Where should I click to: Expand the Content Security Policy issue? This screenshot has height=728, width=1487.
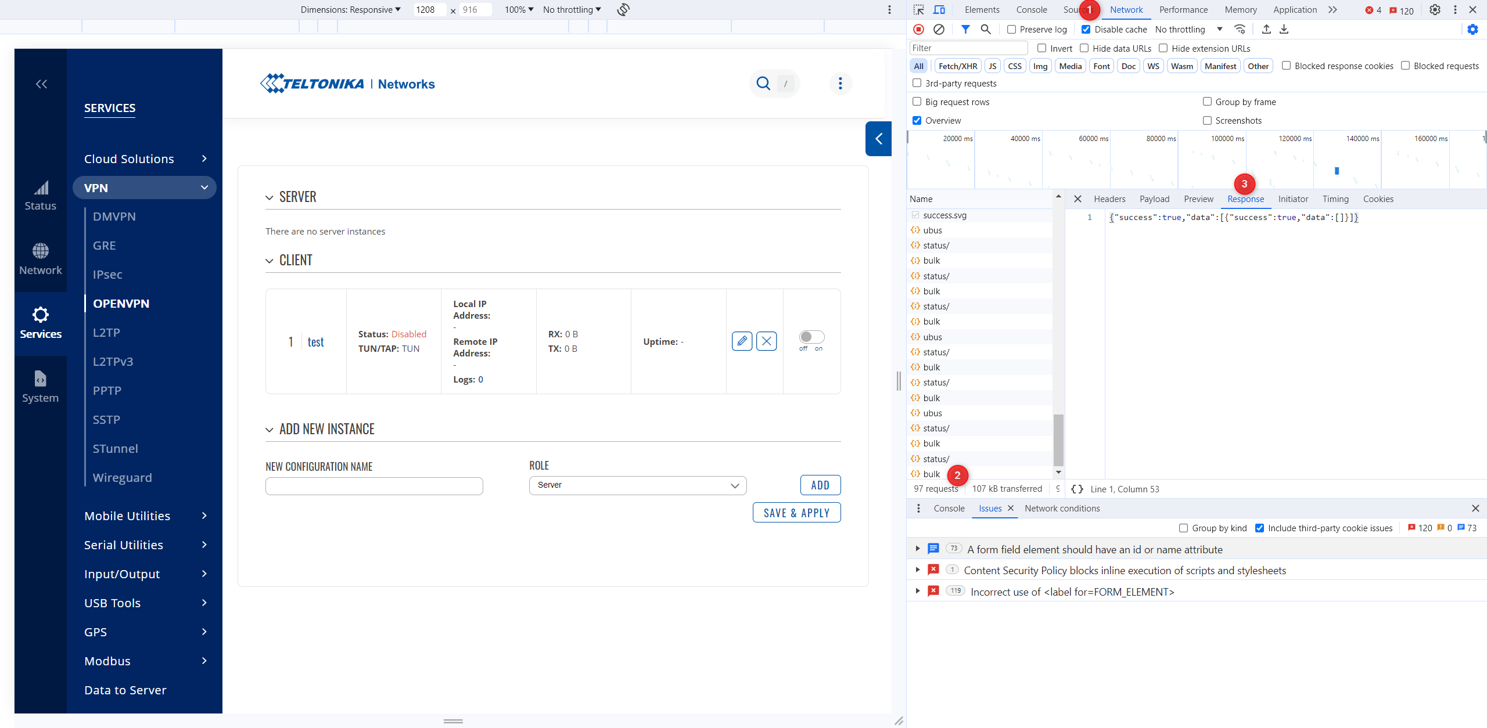tap(918, 570)
